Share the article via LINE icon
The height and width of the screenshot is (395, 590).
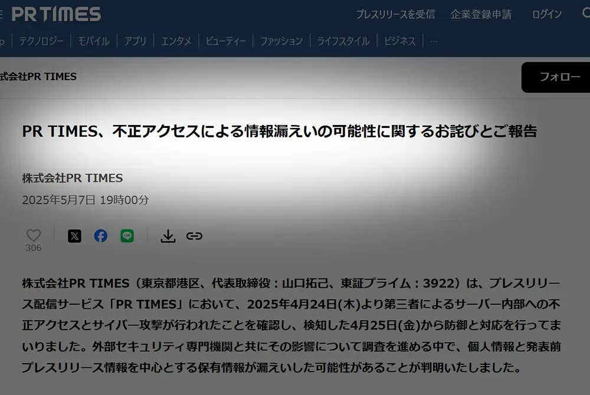[x=127, y=236]
